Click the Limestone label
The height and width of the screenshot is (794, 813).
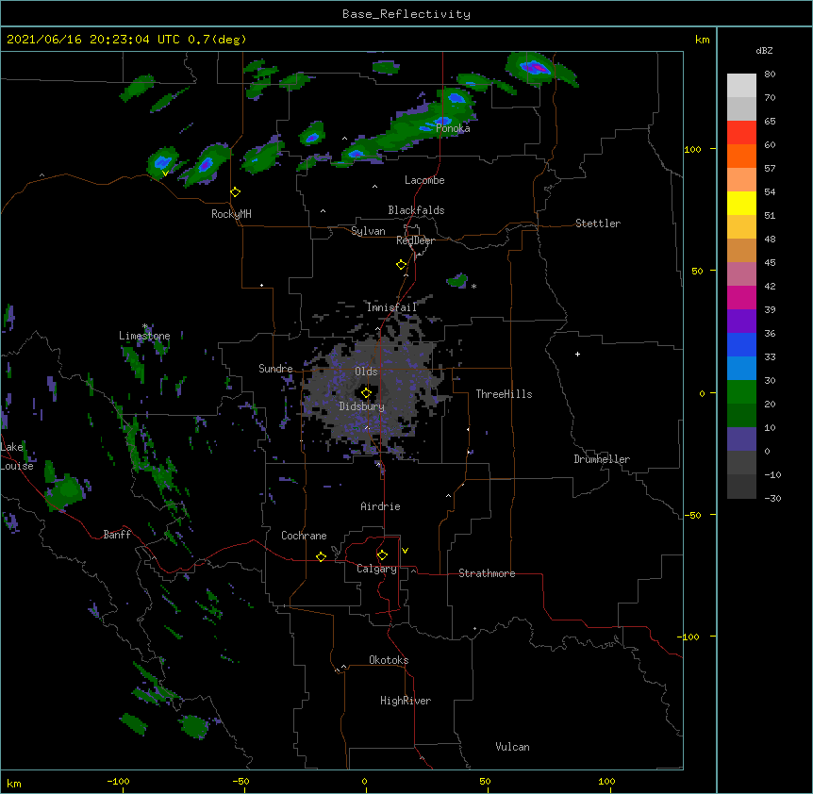point(144,336)
